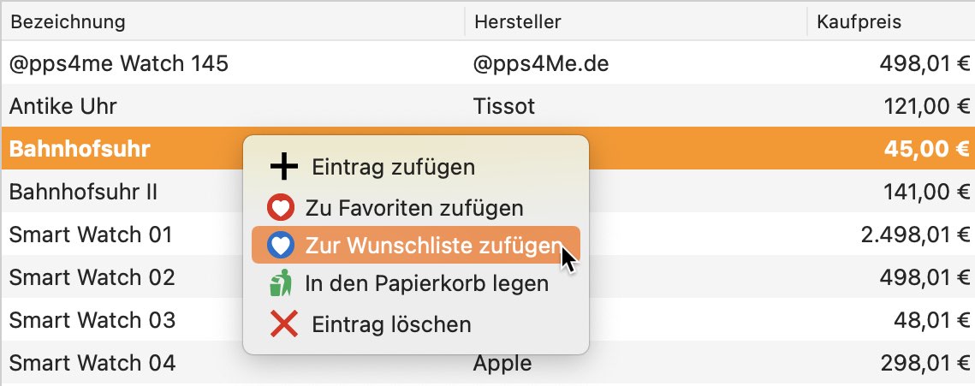Select the Antike Uhr row
This screenshot has height=386, width=975.
point(488,105)
